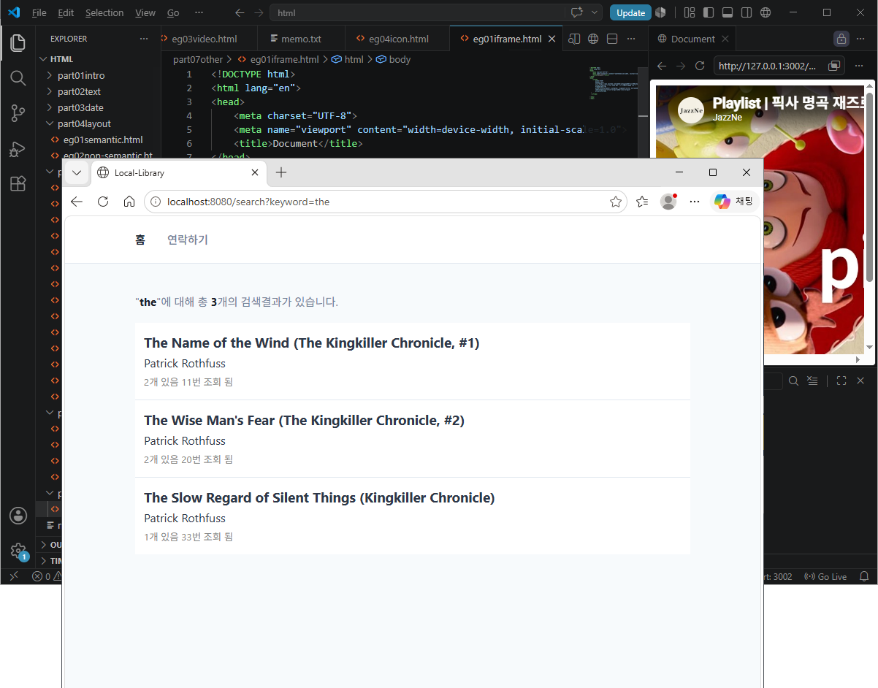Open The Name of the Wind book link
Screen dimensions: 878x688
point(312,343)
